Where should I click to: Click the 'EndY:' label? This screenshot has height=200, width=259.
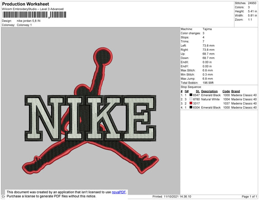(x=184, y=66)
